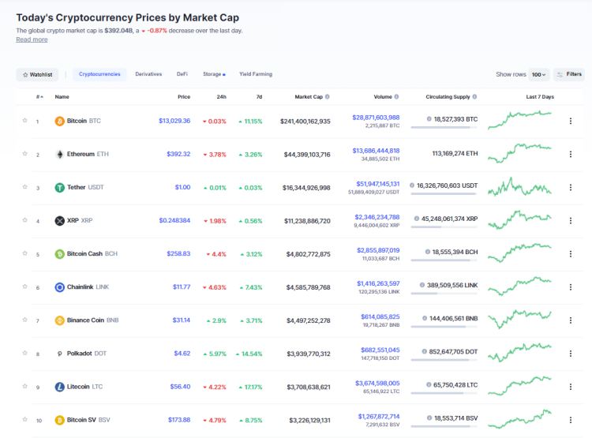This screenshot has height=438, width=592.
Task: Open the Watchlist button
Action: pos(37,74)
